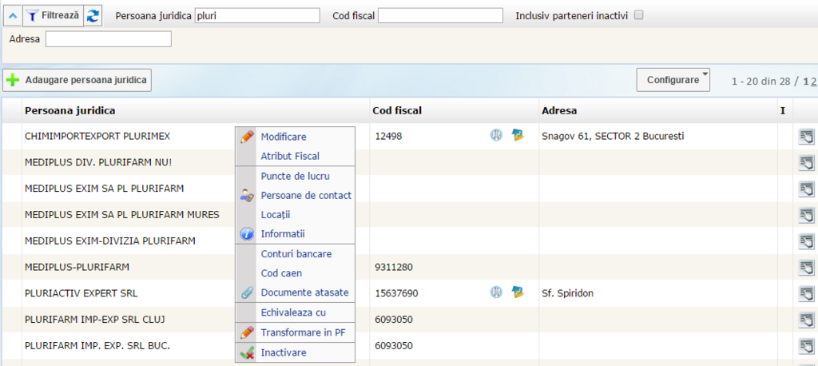
Task: Add a new persoana juridica
Action: point(77,80)
